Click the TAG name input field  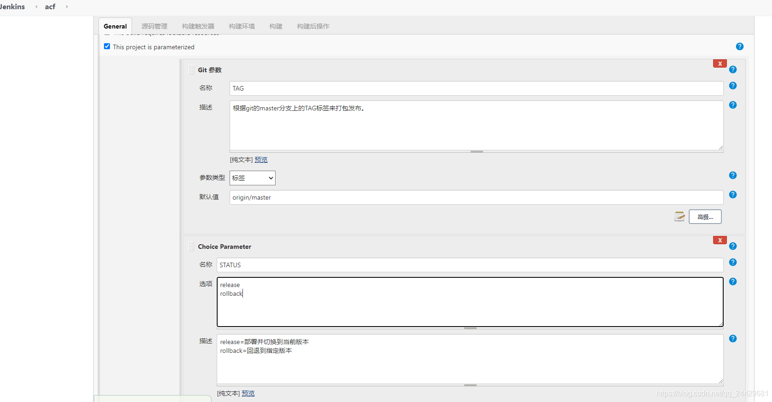[476, 88]
